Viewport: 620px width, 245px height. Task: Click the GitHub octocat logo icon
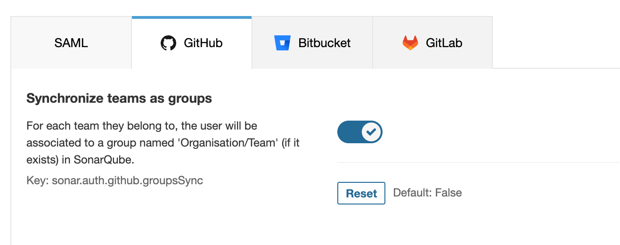(168, 43)
